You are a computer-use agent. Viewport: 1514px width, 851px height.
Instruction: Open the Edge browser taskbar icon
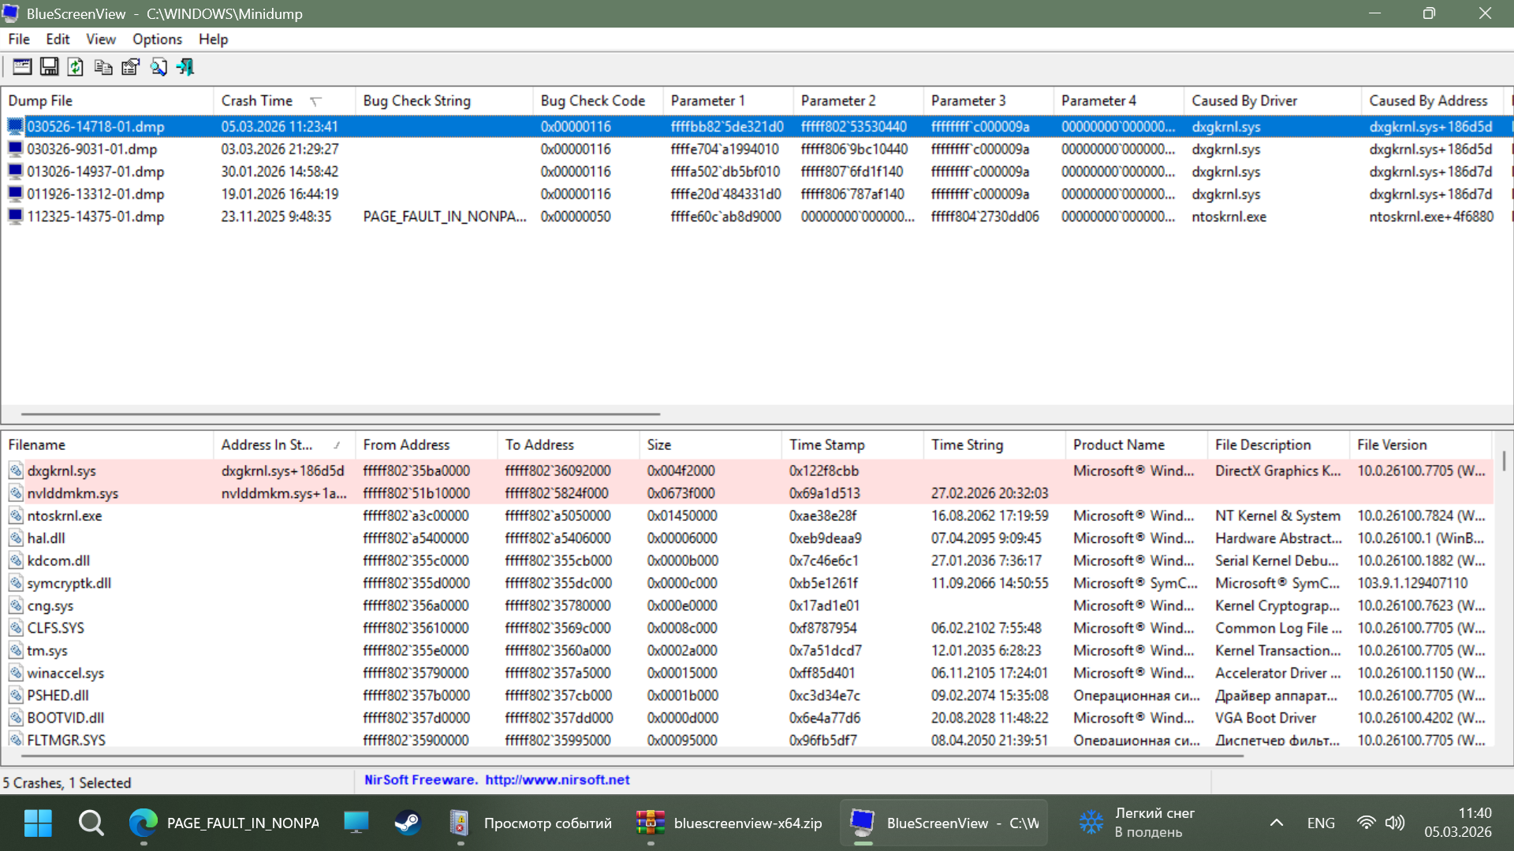coord(143,823)
